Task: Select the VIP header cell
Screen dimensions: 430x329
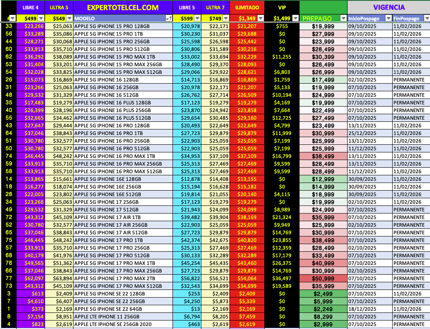Action: 282,8
